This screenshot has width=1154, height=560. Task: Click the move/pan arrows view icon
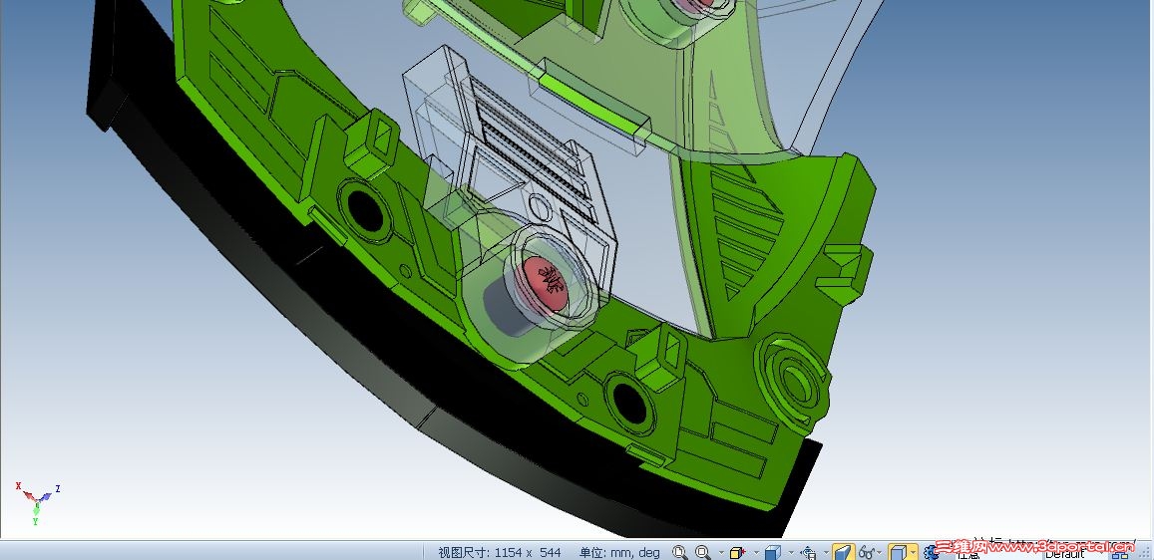coord(808,552)
